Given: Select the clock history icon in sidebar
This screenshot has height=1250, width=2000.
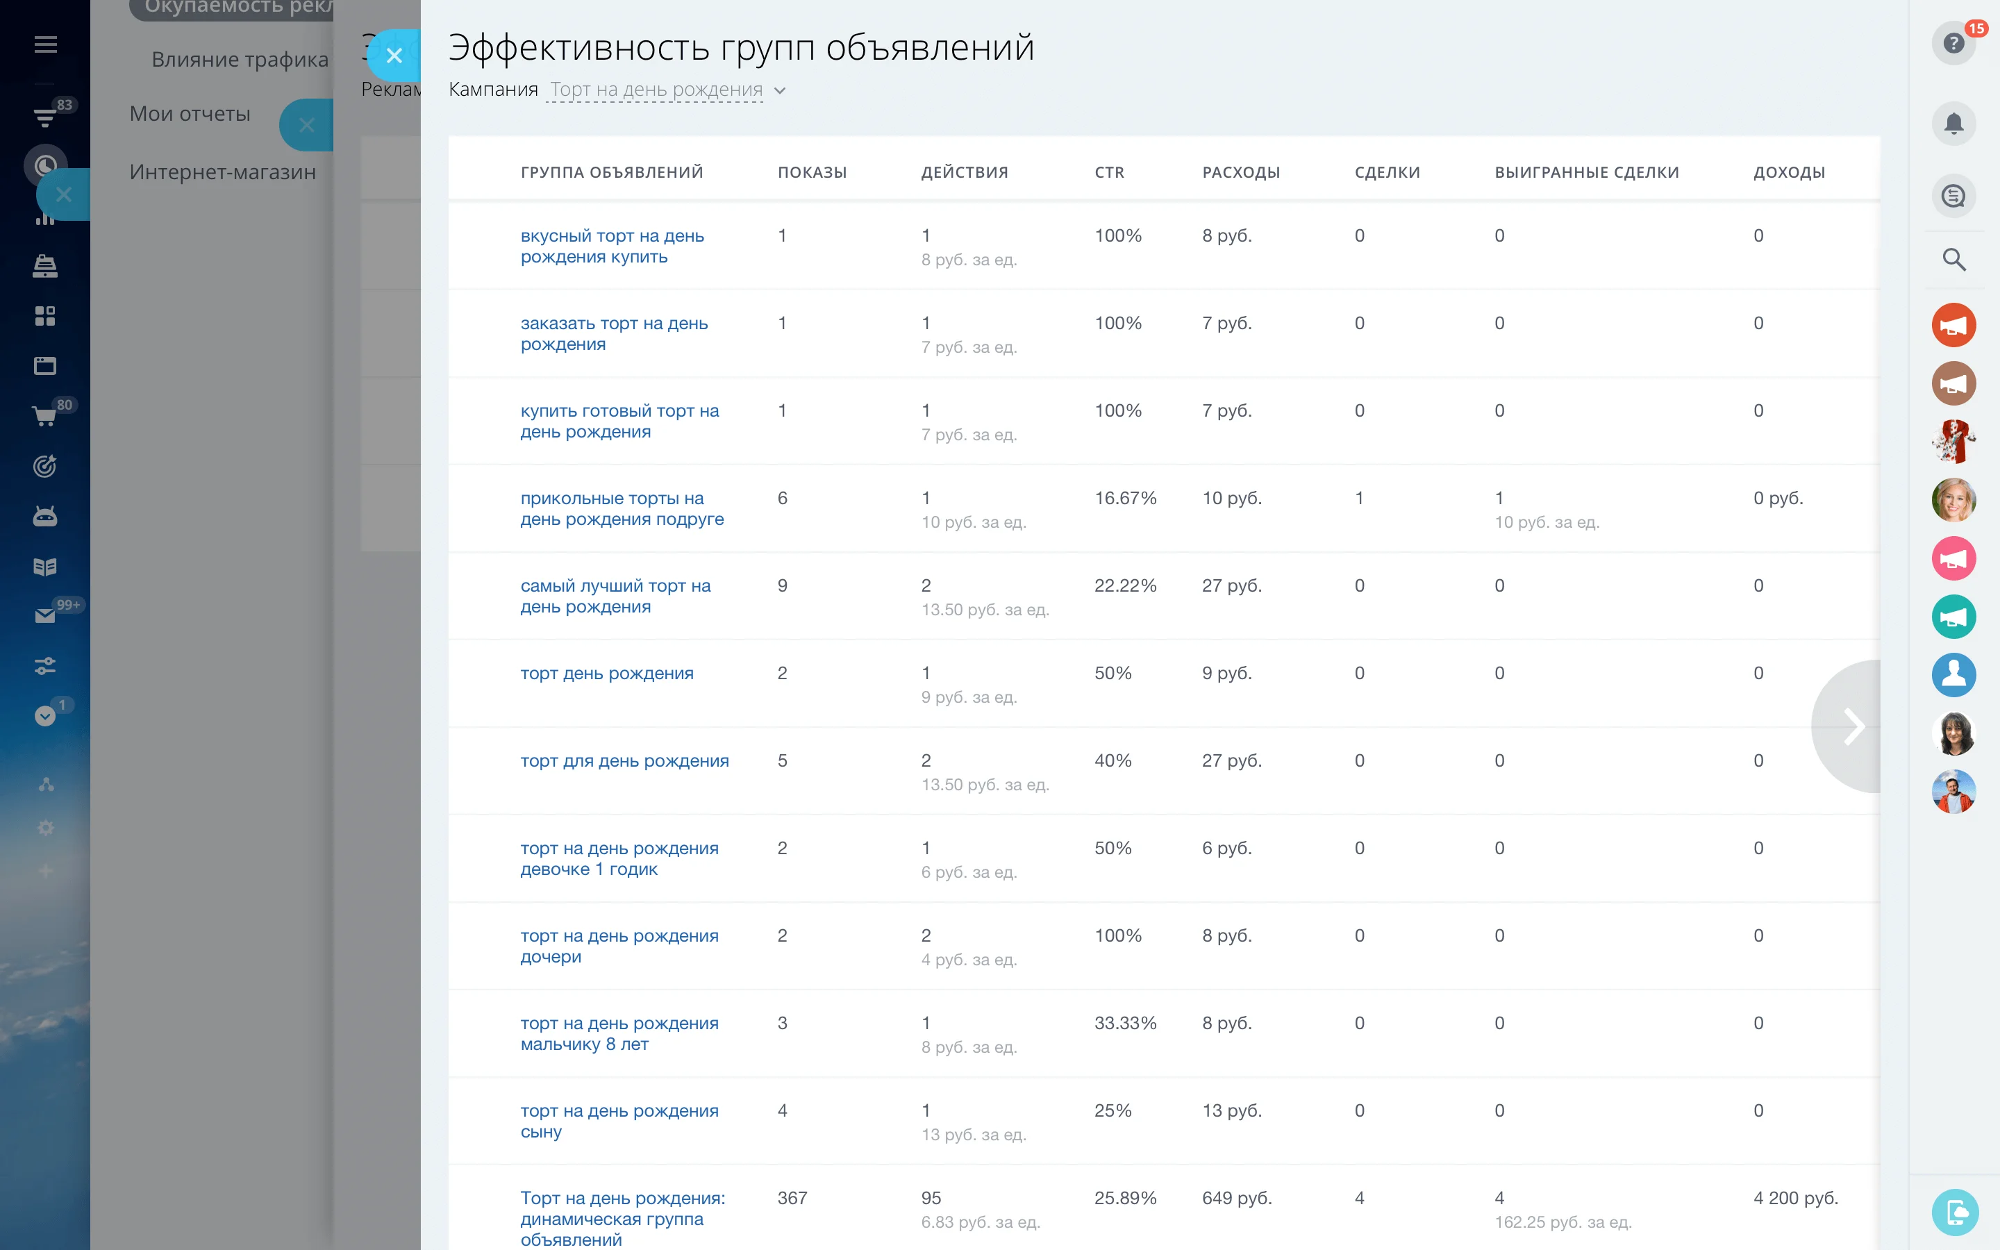Looking at the screenshot, I should click(x=47, y=166).
